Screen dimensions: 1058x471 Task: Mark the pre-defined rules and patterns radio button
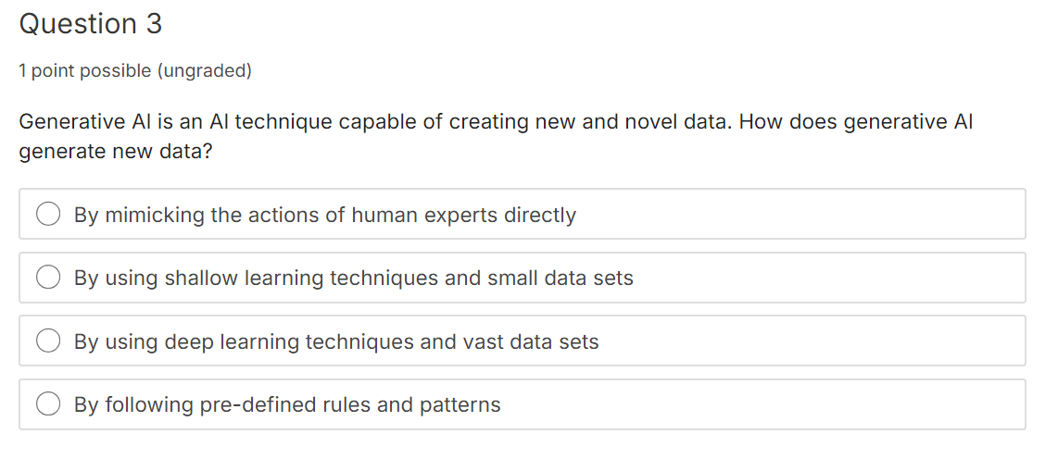(x=48, y=403)
